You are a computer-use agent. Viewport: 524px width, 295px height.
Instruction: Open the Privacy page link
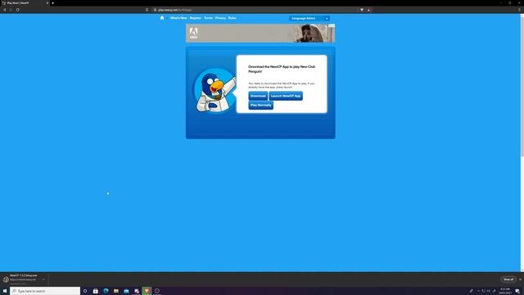[x=220, y=18]
